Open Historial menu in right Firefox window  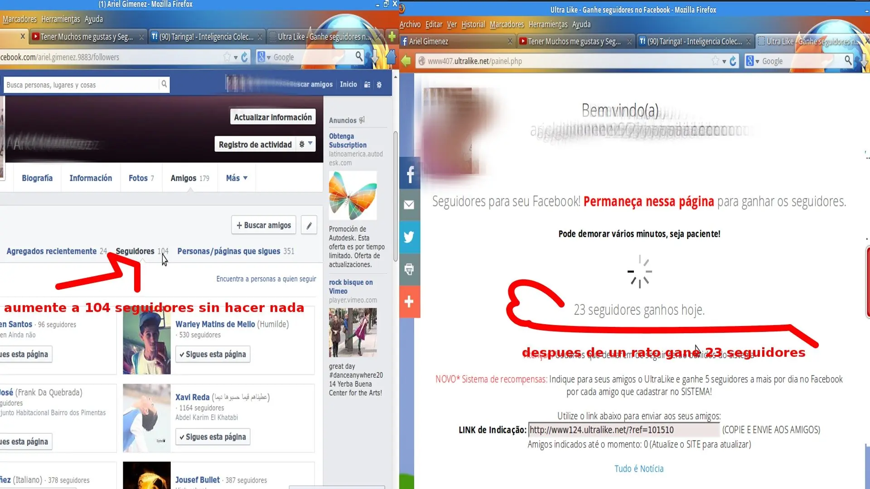473,24
